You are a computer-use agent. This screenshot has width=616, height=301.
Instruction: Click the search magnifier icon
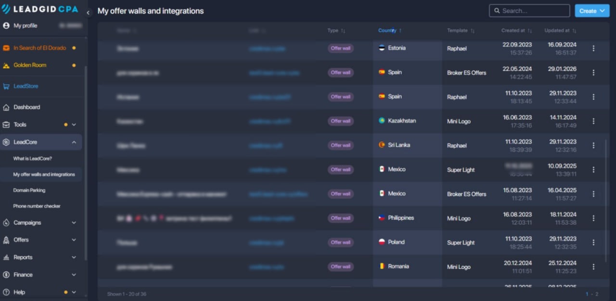coord(497,11)
